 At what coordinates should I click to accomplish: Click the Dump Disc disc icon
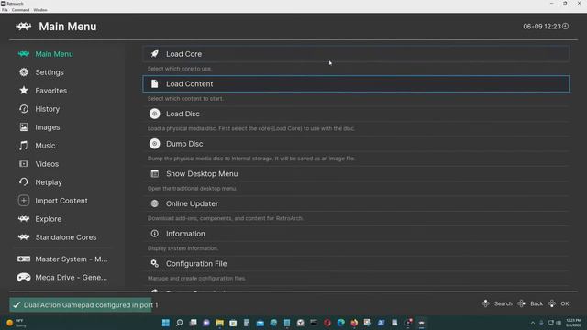(155, 144)
